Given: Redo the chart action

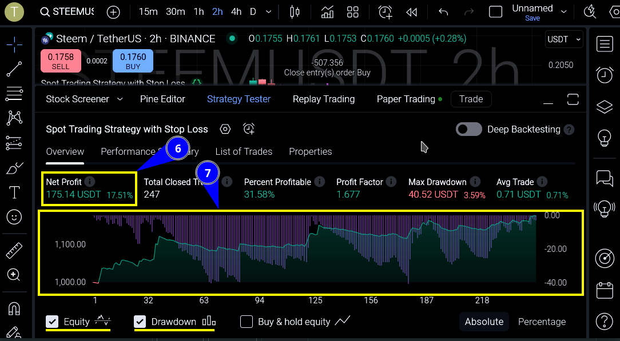Looking at the screenshot, I should click(x=469, y=12).
